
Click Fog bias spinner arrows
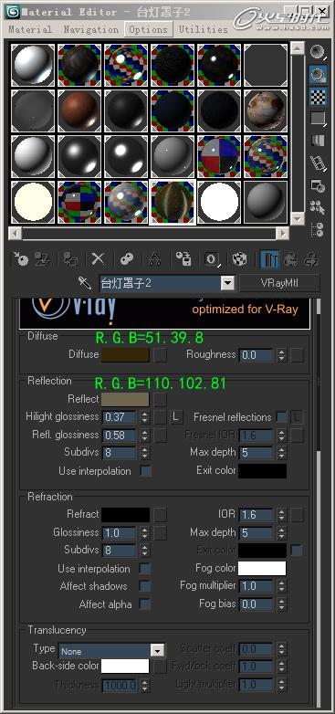[281, 604]
